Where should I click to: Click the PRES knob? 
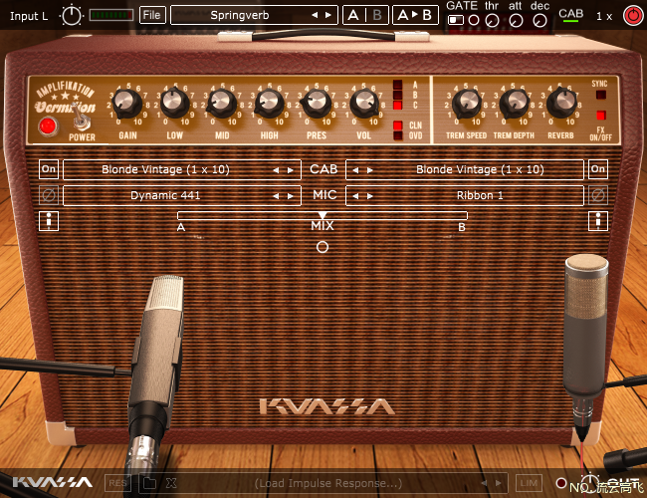click(317, 104)
